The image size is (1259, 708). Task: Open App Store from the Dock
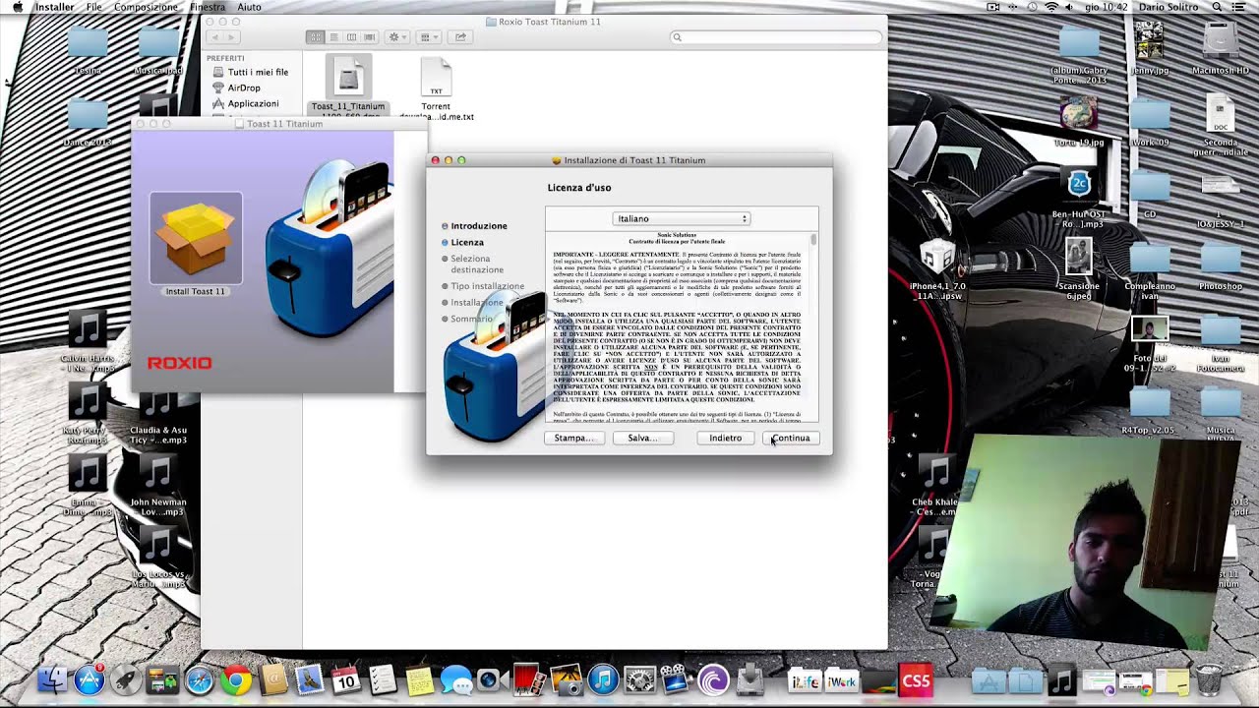90,679
